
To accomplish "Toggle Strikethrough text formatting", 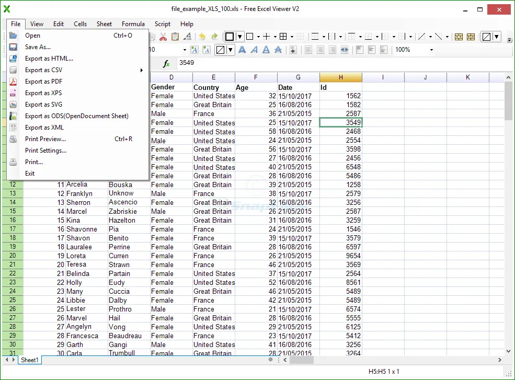I will point(278,50).
